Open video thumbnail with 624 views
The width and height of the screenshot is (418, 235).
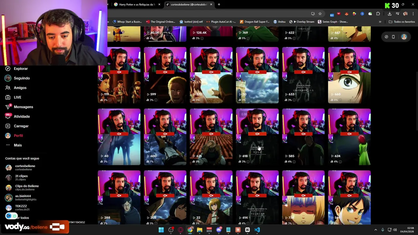click(x=349, y=137)
